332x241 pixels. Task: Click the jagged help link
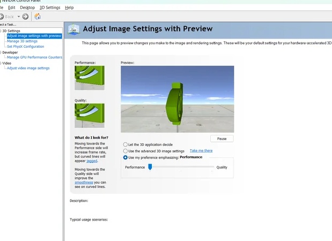[x=92, y=161]
